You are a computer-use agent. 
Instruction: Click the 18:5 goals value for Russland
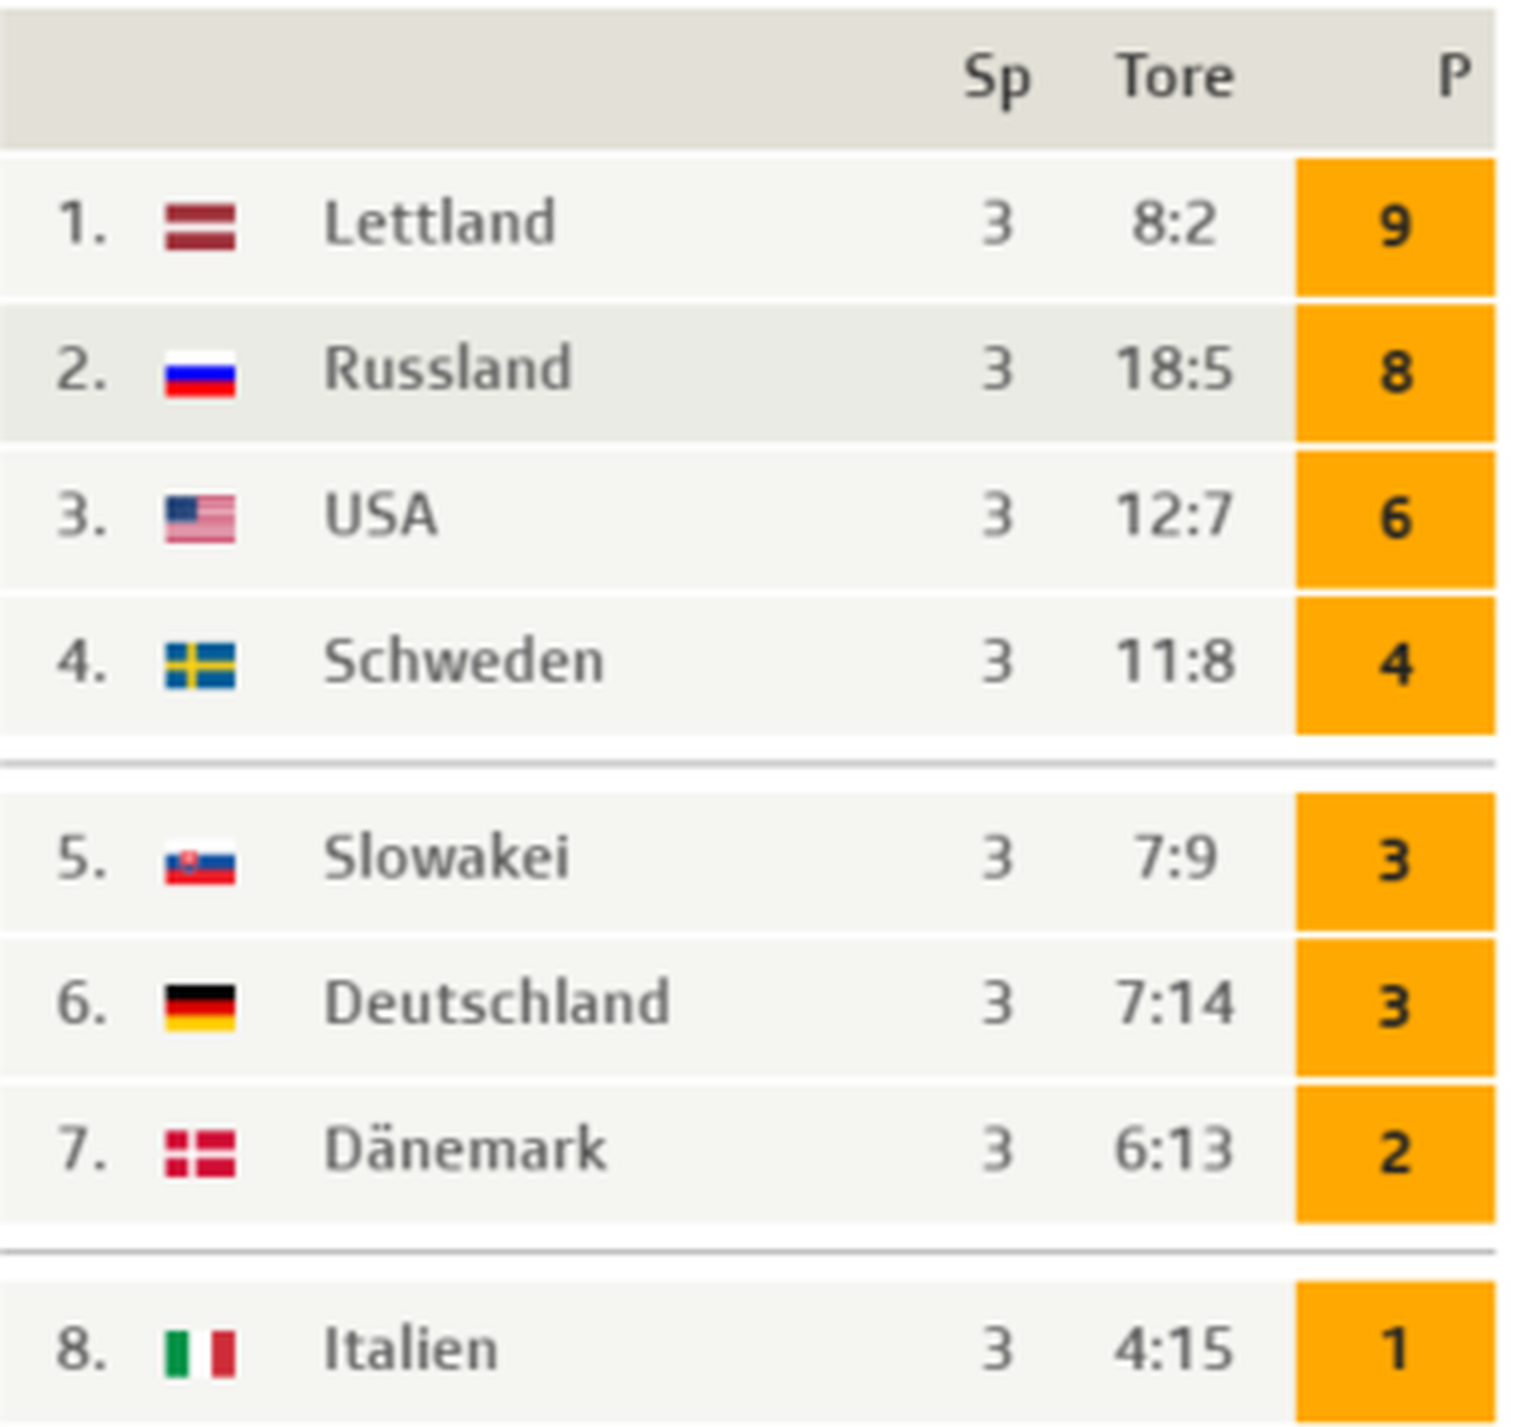coord(1175,370)
